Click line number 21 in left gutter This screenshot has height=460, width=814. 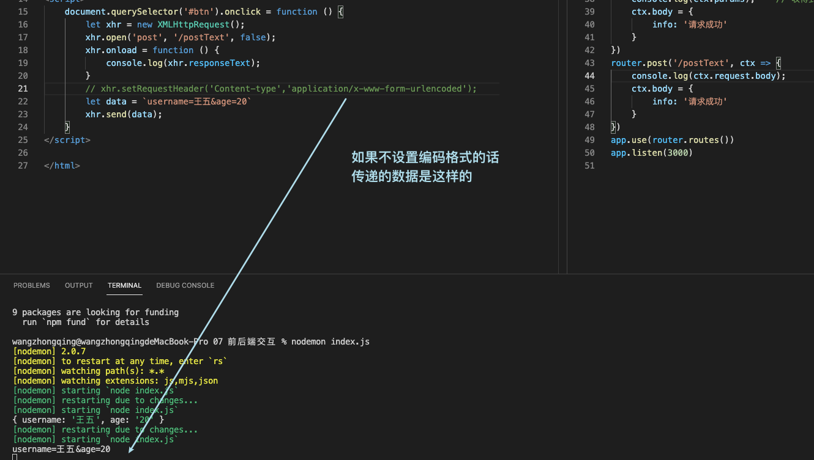[23, 89]
